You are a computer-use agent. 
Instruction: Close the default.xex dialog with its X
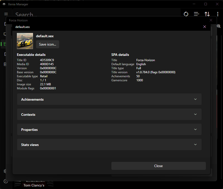(205, 27)
